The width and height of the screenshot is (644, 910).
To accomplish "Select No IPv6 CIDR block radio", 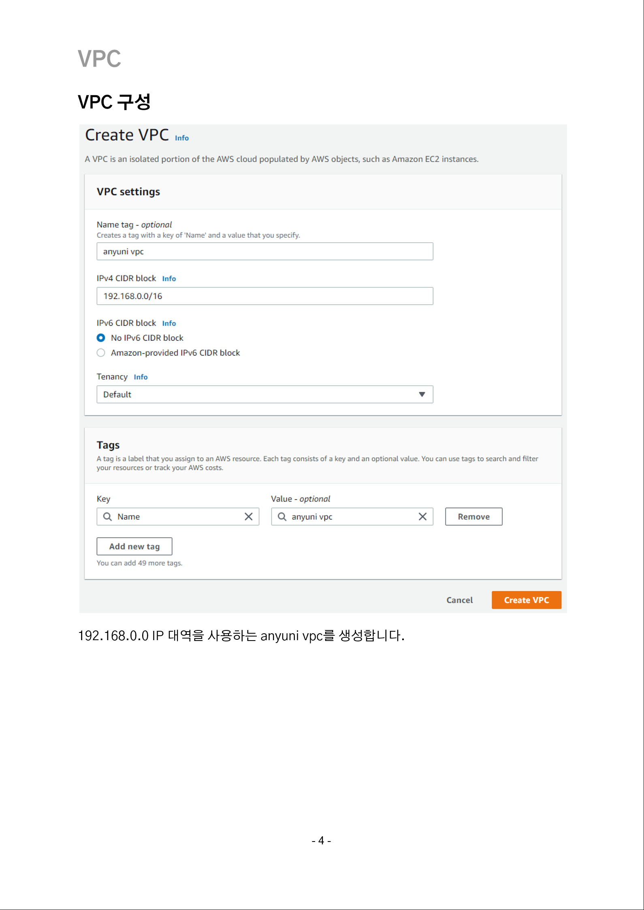I will click(x=101, y=338).
